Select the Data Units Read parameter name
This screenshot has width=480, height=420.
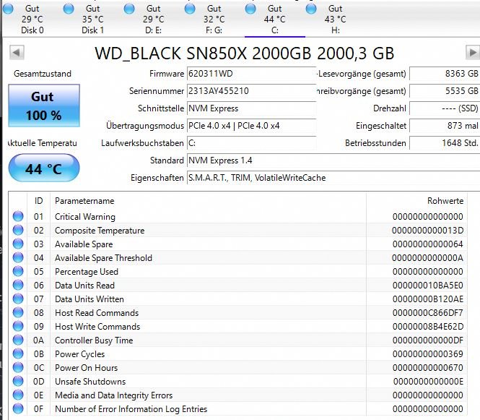[x=84, y=286]
